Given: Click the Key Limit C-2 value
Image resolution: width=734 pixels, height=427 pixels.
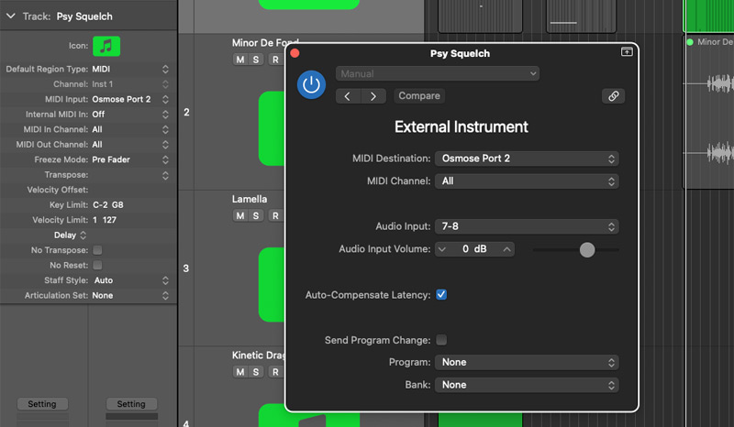Looking at the screenshot, I should pyautogui.click(x=100, y=205).
